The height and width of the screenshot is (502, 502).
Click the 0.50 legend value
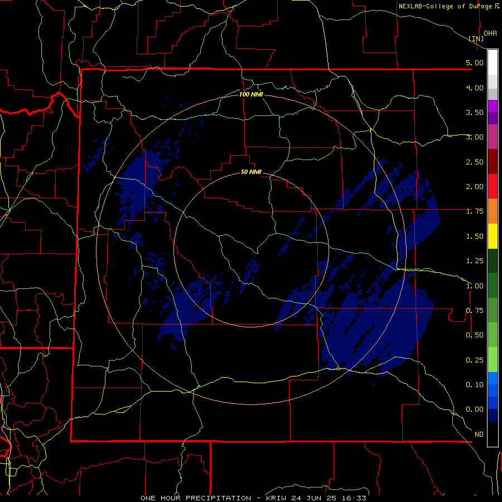tap(475, 335)
